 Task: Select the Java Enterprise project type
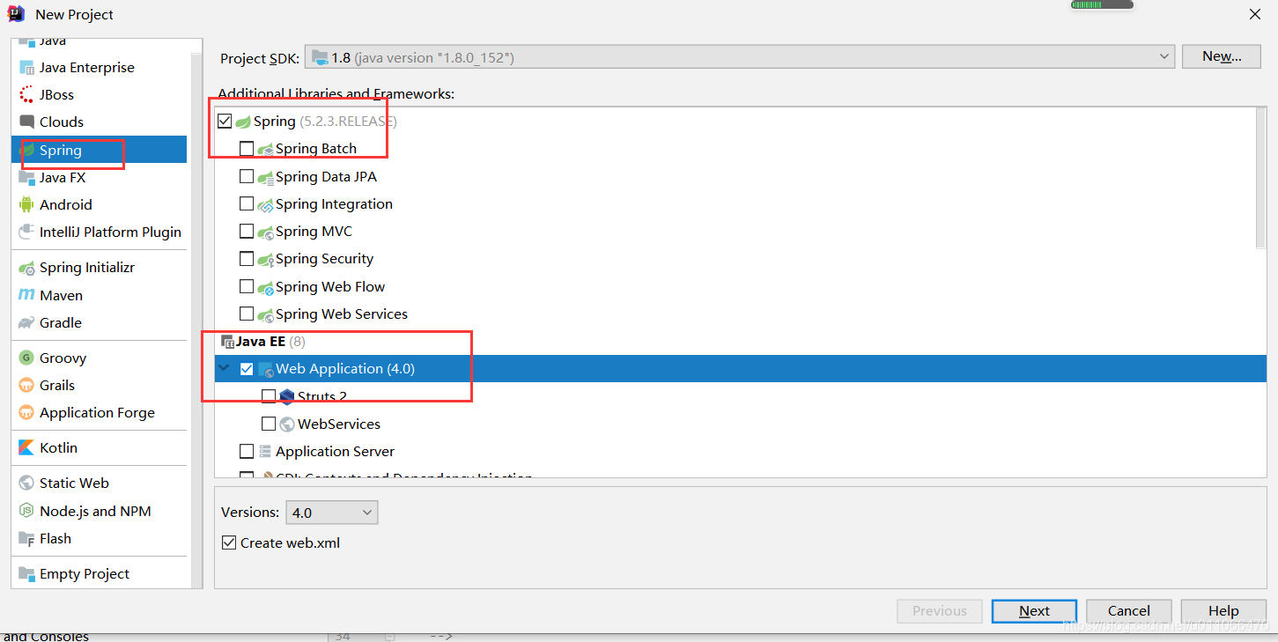coord(99,68)
